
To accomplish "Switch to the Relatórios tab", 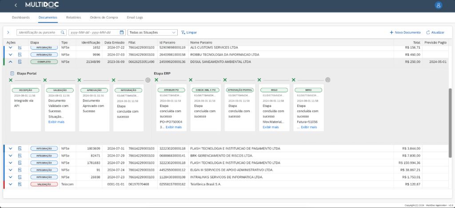I will click(x=73, y=18).
